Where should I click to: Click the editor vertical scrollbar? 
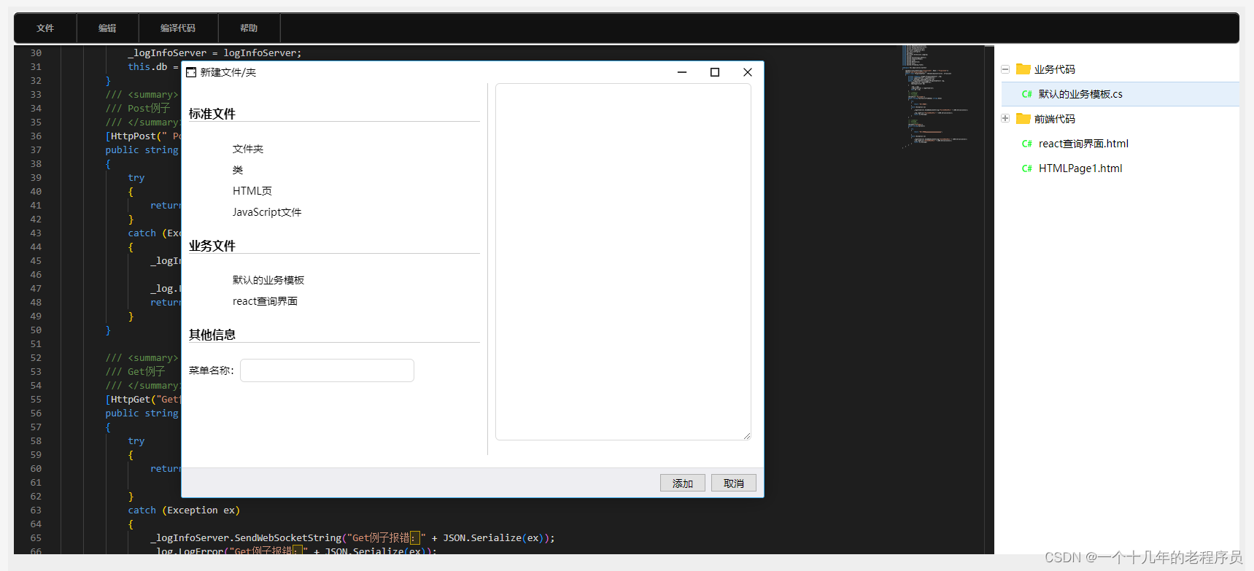(x=989, y=299)
